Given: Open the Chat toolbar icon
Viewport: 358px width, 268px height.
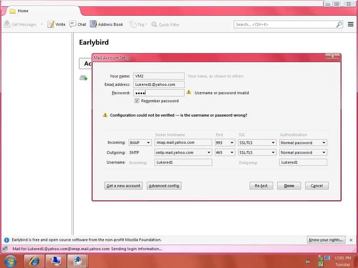Looking at the screenshot, I should click(73, 24).
